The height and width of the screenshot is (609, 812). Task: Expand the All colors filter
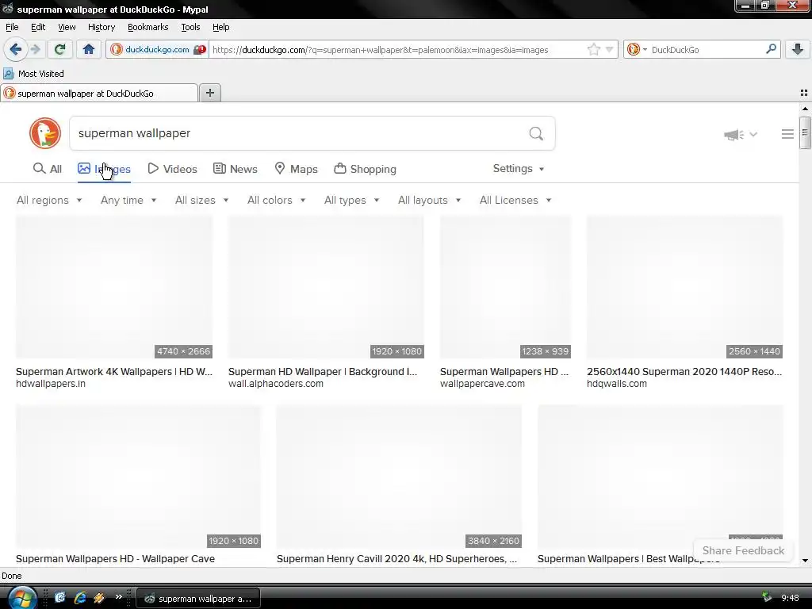[x=277, y=200]
